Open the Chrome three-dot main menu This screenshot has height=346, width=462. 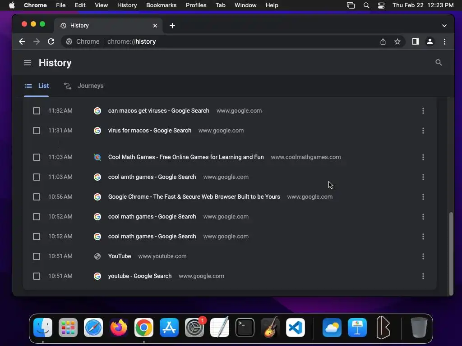pos(444,41)
